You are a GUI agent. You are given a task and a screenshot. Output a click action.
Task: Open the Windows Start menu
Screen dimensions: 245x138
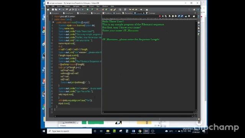point(44,131)
